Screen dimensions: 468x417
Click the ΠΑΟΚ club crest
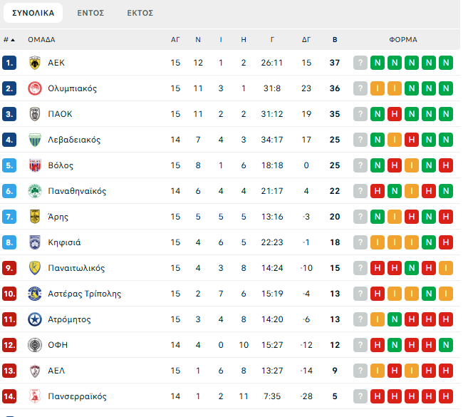point(34,114)
